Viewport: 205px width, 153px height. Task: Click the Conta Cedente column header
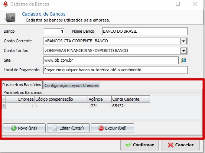pos(131,99)
